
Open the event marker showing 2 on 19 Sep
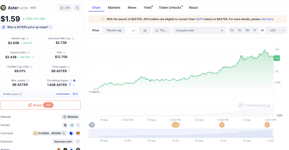pos(176,125)
